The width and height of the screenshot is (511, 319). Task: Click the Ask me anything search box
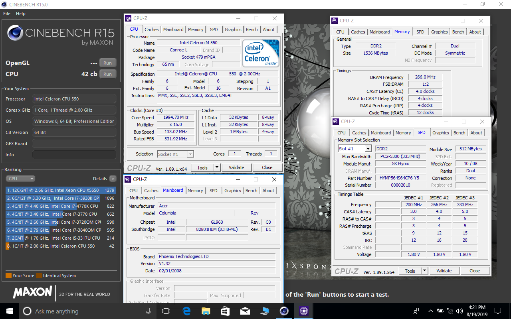pyautogui.click(x=82, y=311)
